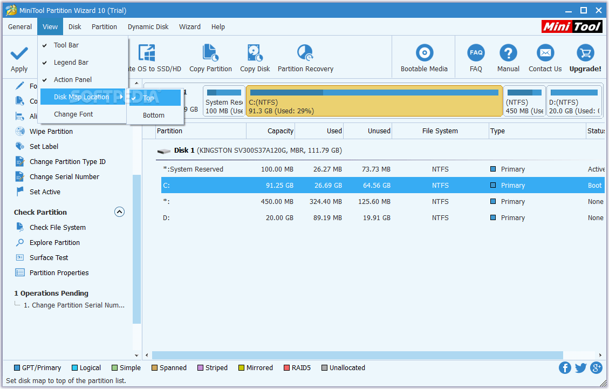Open the Disk menu

point(74,27)
